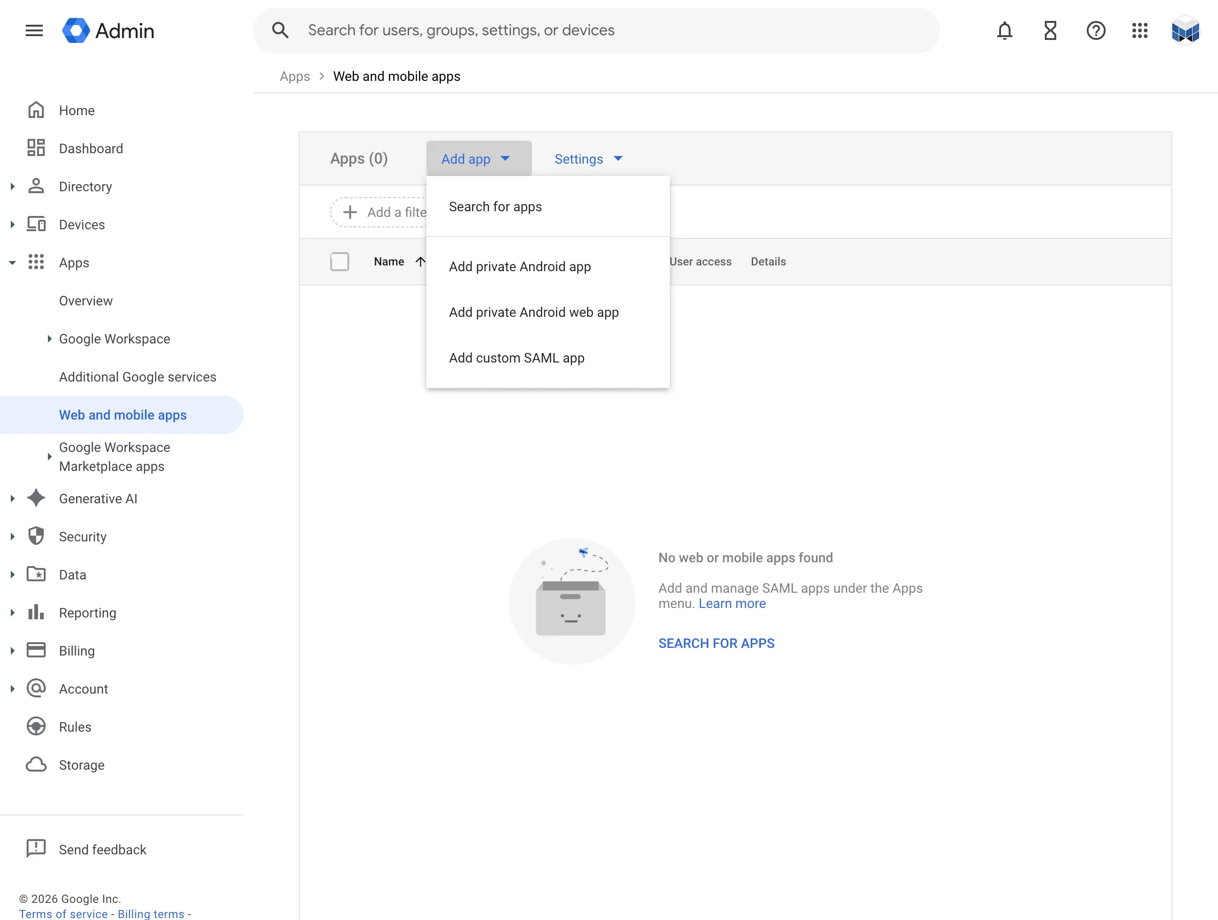Screen dimensions: 1218x920
Task: Collapse the Apps sidebar section
Action: 12,263
